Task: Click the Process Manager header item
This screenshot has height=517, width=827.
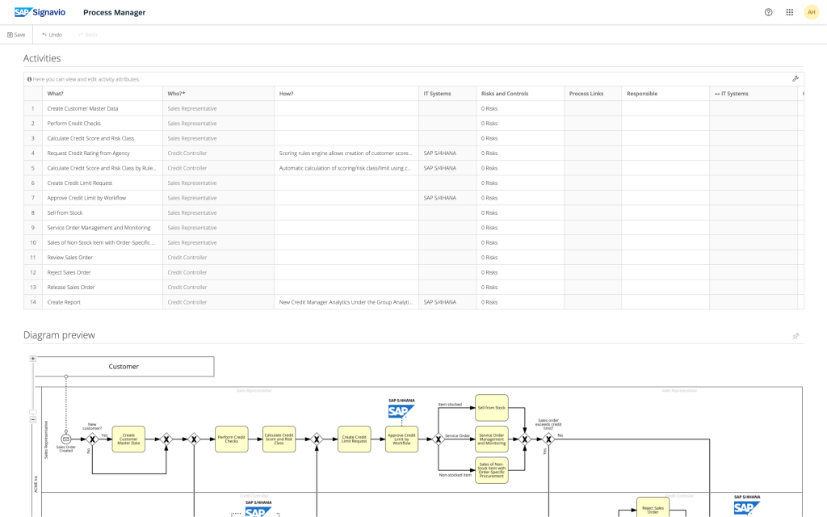Action: pos(114,12)
